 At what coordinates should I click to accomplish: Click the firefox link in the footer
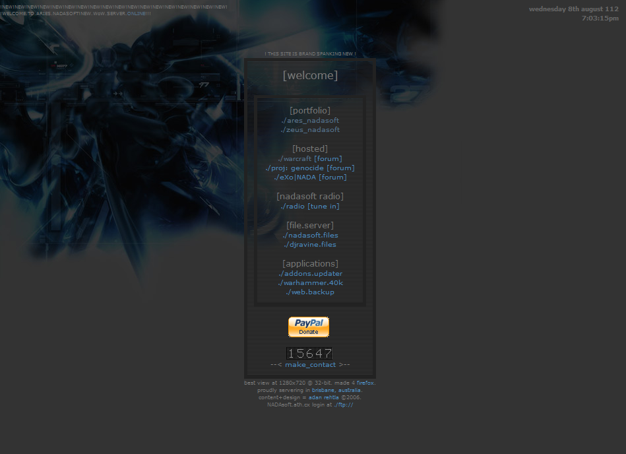(x=367, y=382)
